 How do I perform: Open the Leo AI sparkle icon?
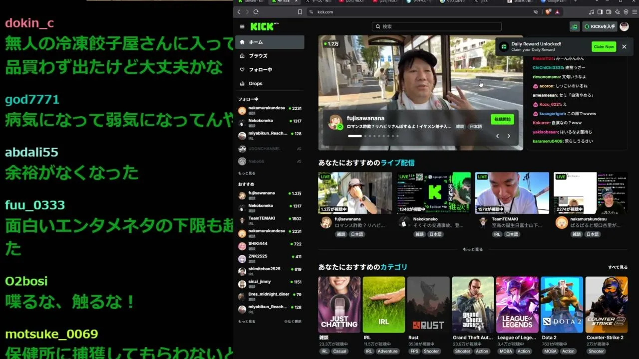618,12
